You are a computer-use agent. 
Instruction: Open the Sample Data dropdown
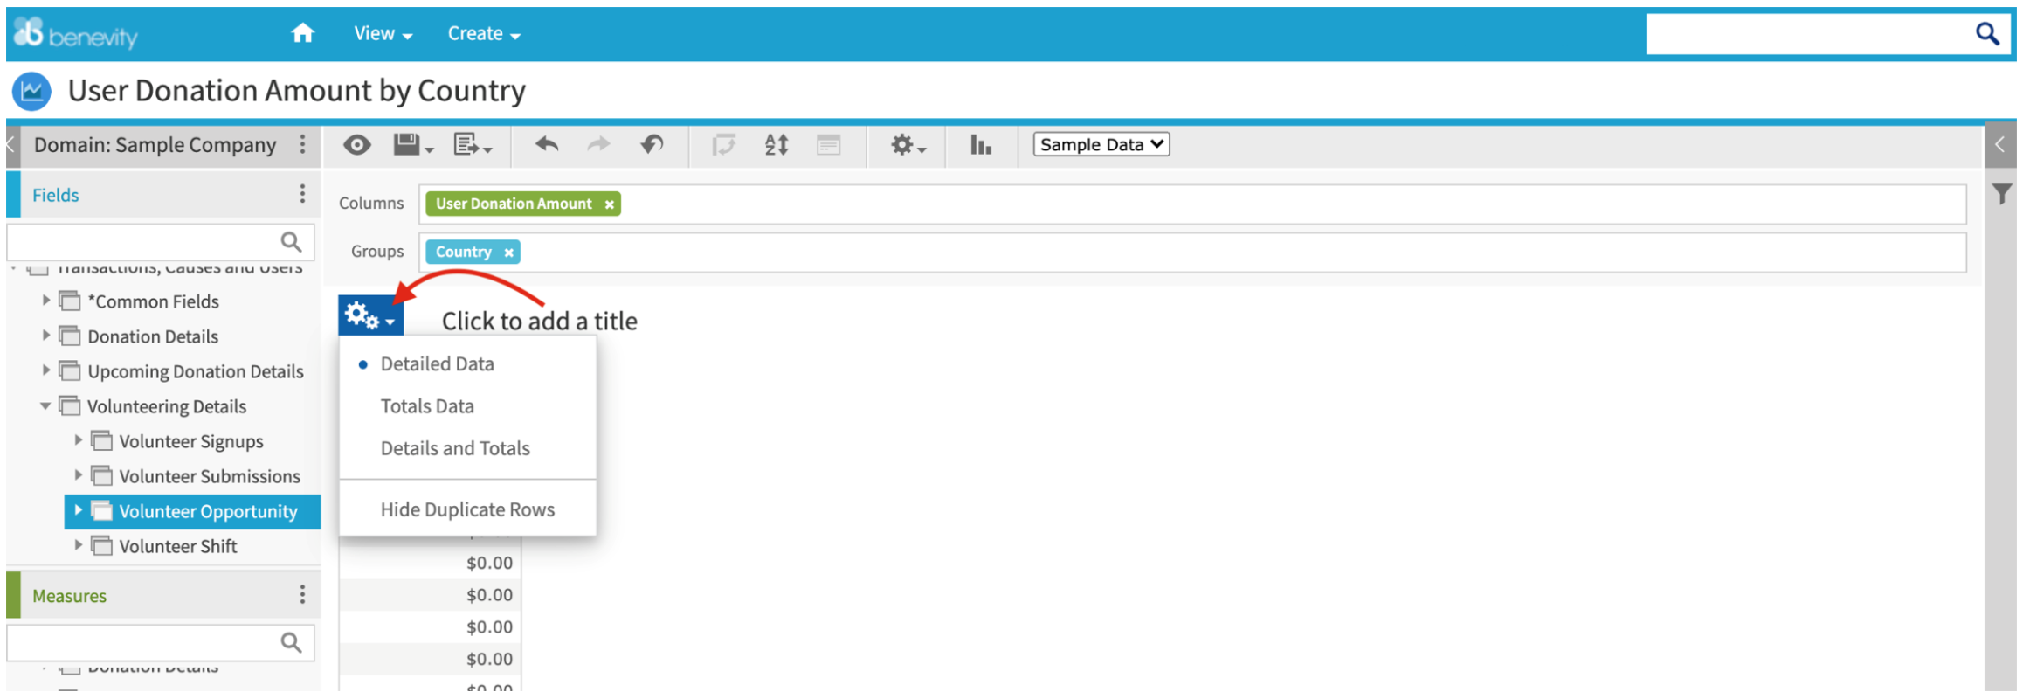pyautogui.click(x=1101, y=144)
